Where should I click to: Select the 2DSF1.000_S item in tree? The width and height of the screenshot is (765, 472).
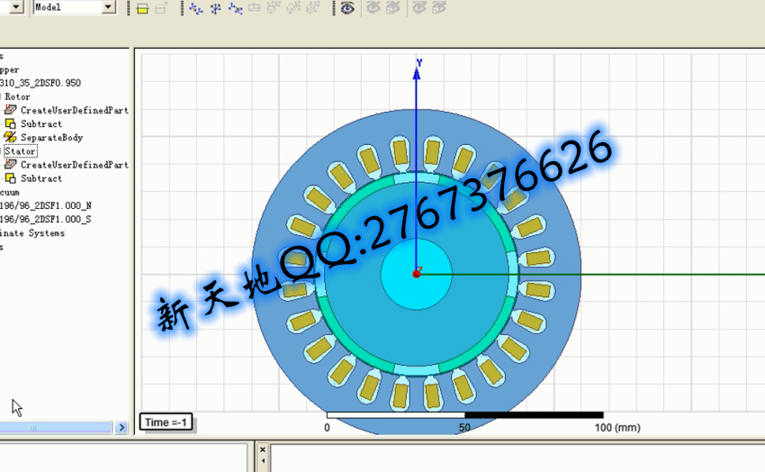[x=45, y=219]
